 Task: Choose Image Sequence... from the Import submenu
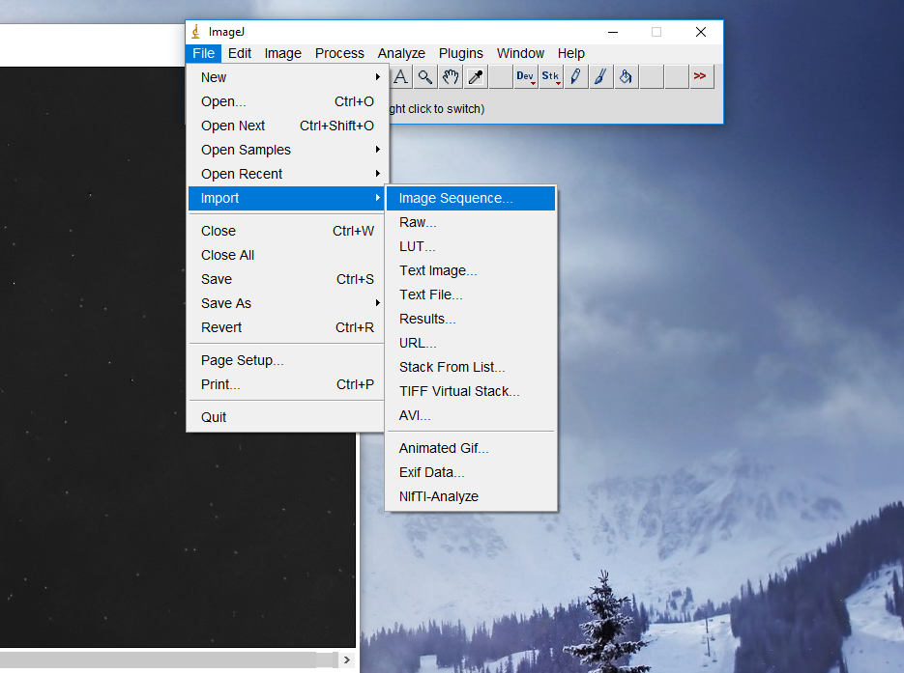point(456,198)
